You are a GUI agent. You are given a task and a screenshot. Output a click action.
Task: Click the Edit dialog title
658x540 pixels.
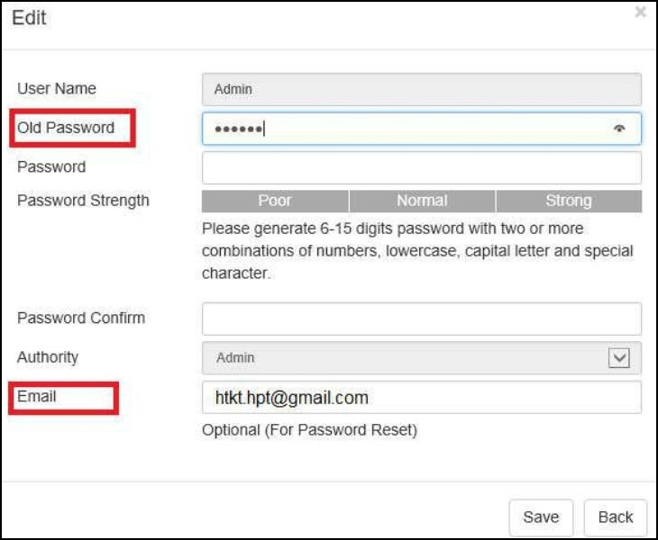pyautogui.click(x=29, y=18)
